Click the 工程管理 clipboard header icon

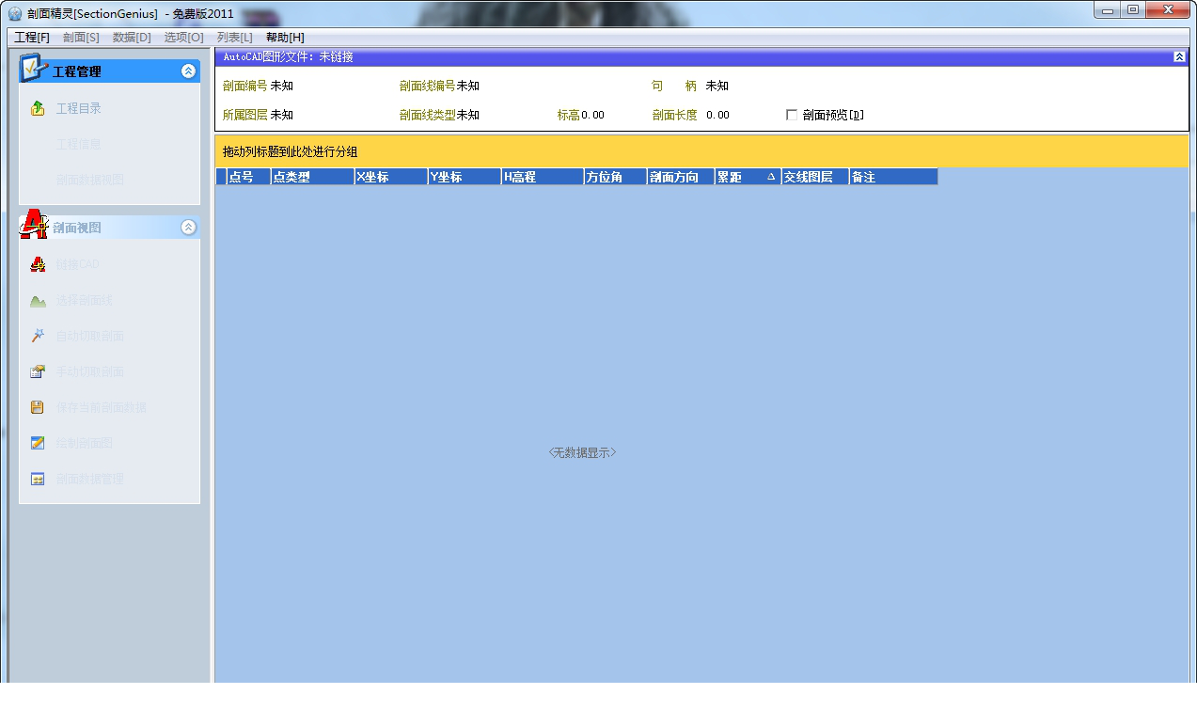33,69
